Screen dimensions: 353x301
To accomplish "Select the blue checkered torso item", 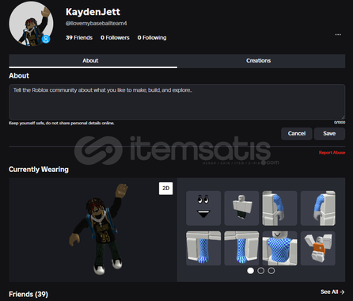I will (x=279, y=248).
